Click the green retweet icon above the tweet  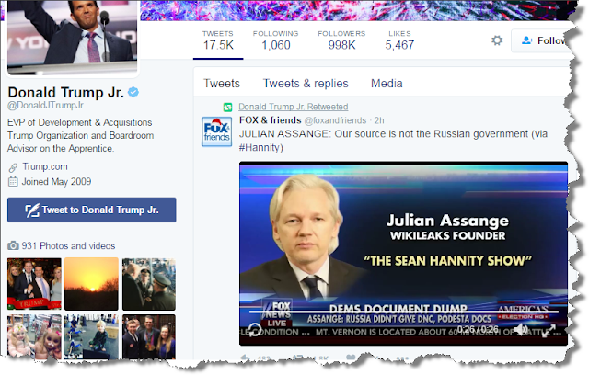click(227, 108)
